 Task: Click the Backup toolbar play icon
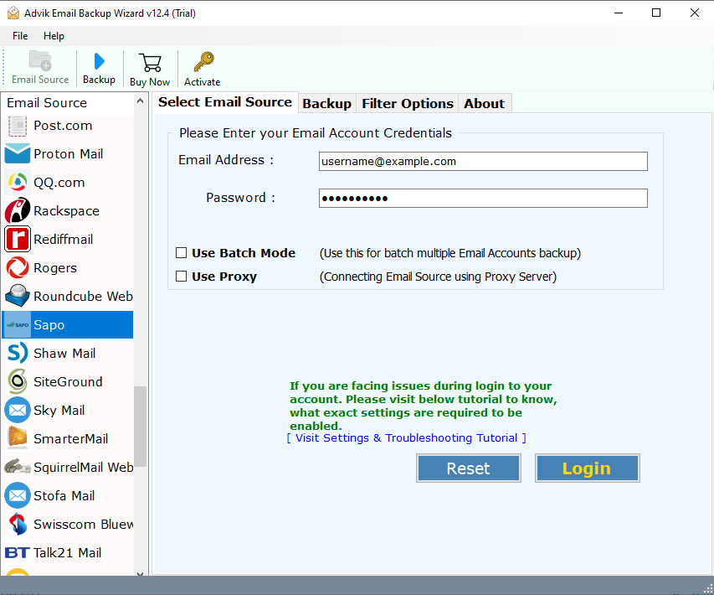coord(100,61)
